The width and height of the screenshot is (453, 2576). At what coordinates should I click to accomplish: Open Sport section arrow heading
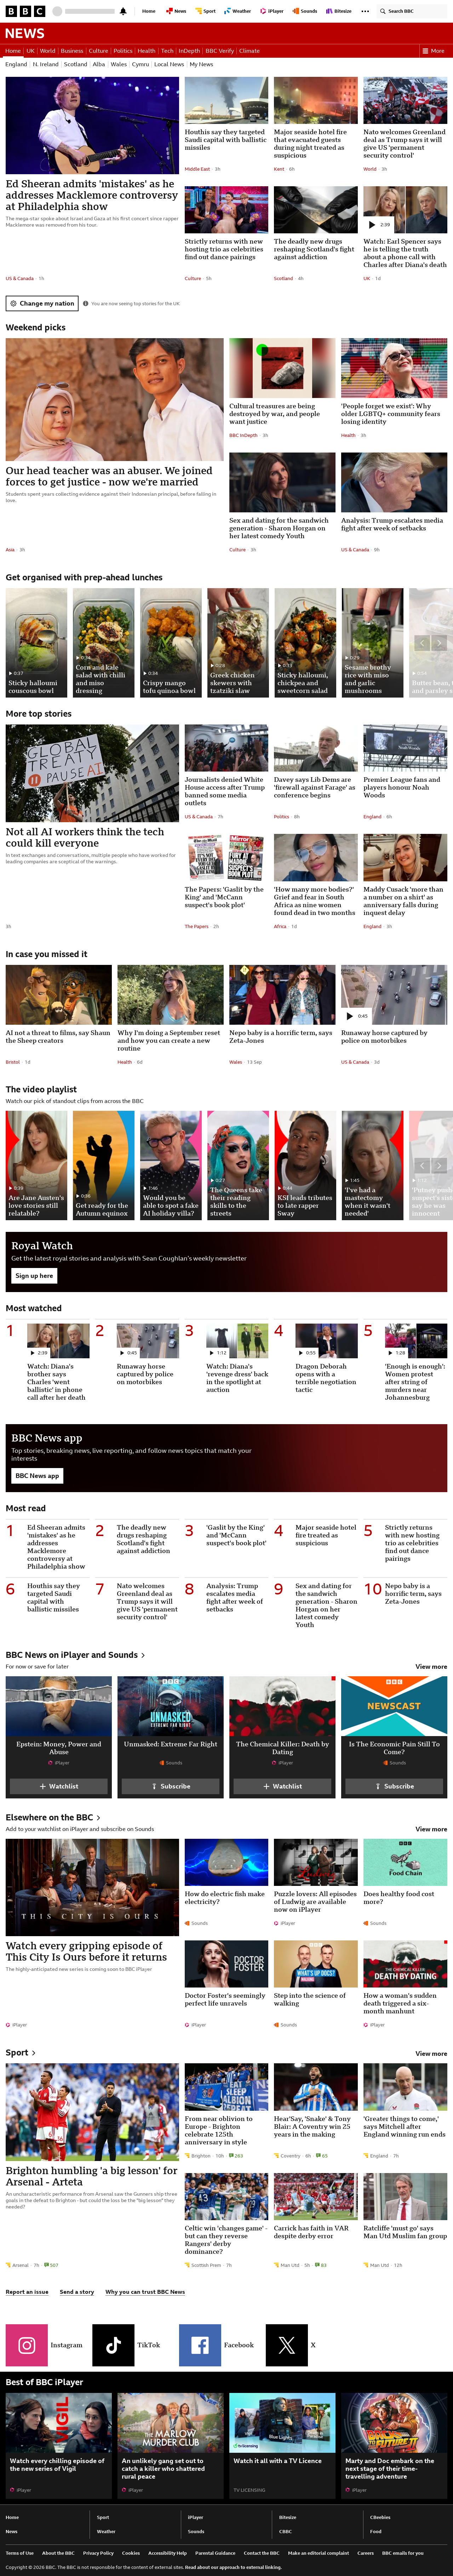(x=20, y=2053)
